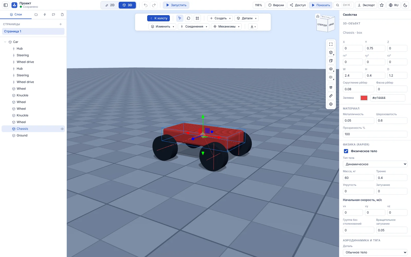The height and width of the screenshot is (257, 411).
Task: Toggle the grid hash icon
Action: coord(197,18)
